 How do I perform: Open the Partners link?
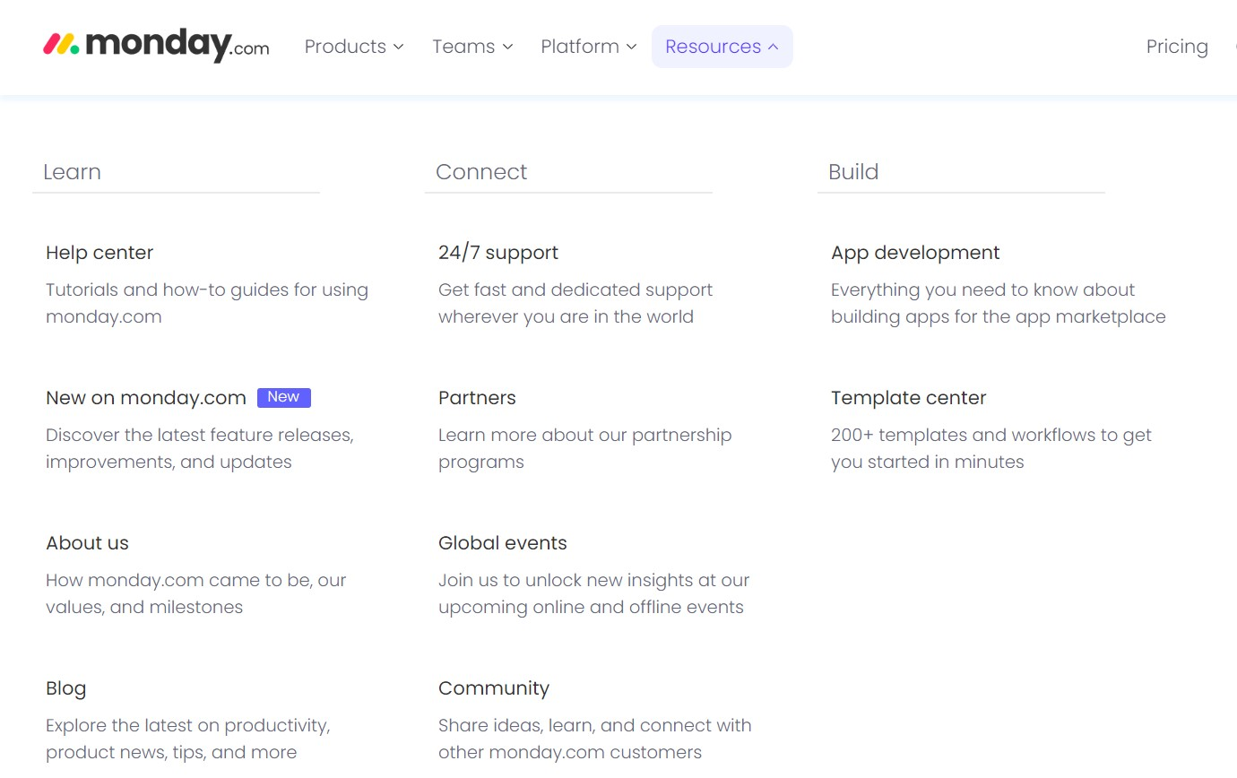coord(477,398)
